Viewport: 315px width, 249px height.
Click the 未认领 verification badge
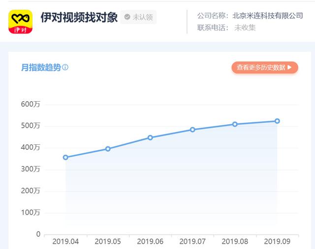pyautogui.click(x=138, y=17)
